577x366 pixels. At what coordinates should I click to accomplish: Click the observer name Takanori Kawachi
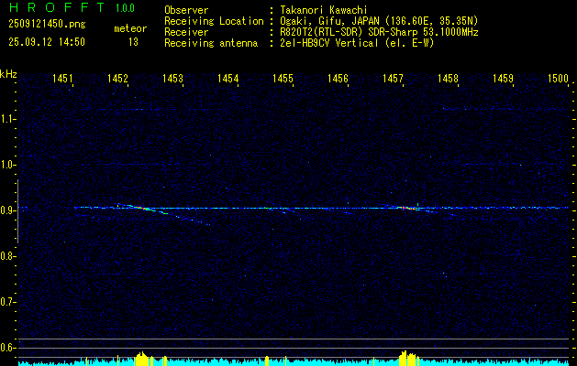click(324, 10)
